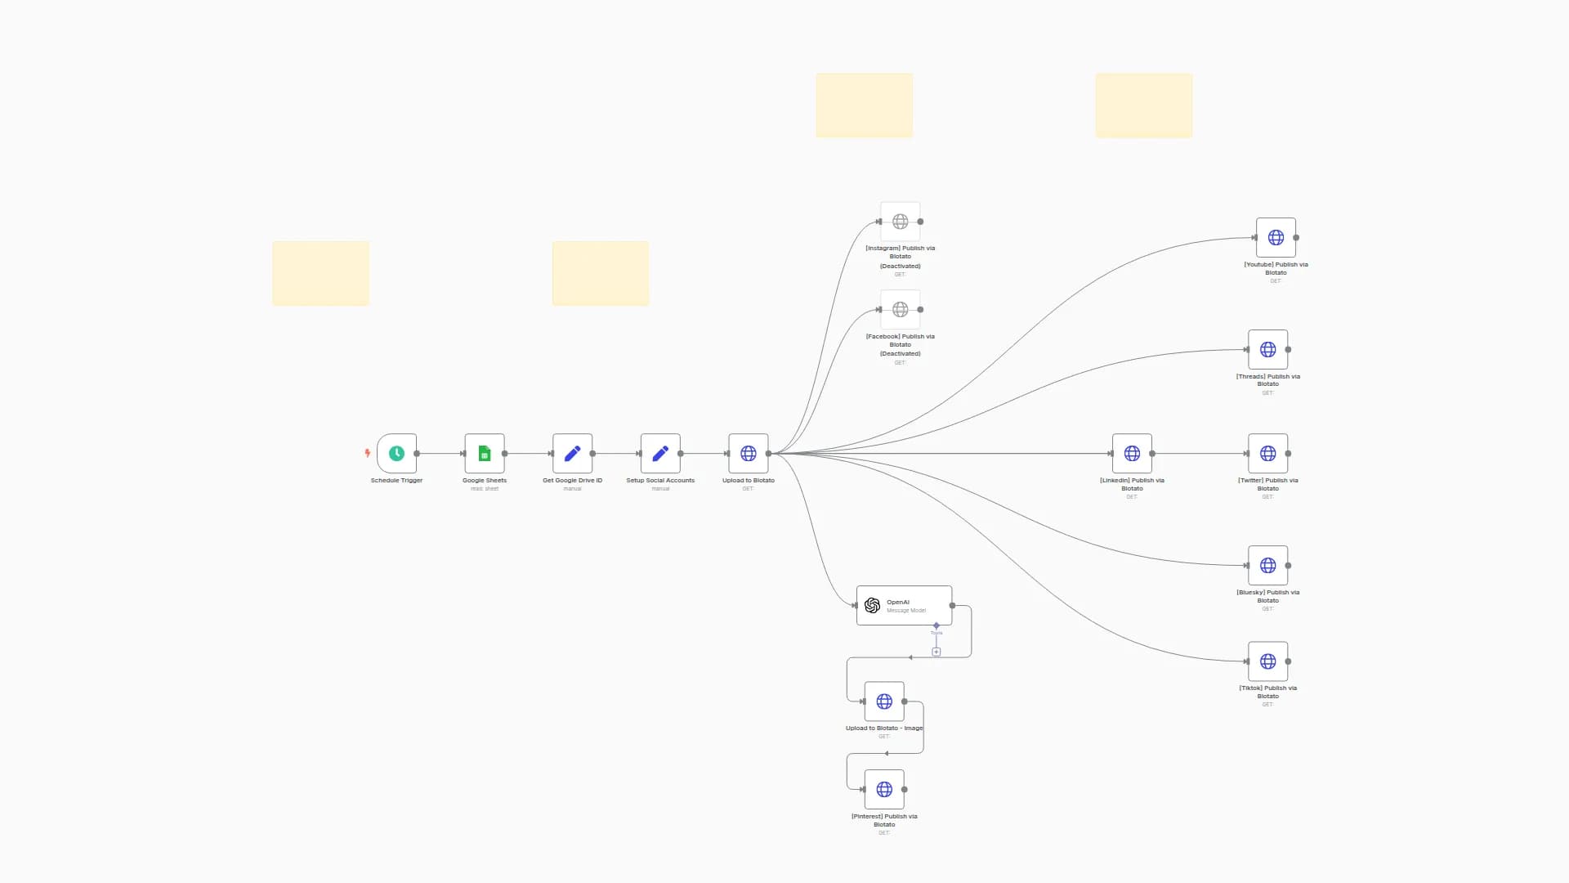Image resolution: width=1569 pixels, height=883 pixels.
Task: Open the Upload to Blotato globe node
Action: click(749, 453)
